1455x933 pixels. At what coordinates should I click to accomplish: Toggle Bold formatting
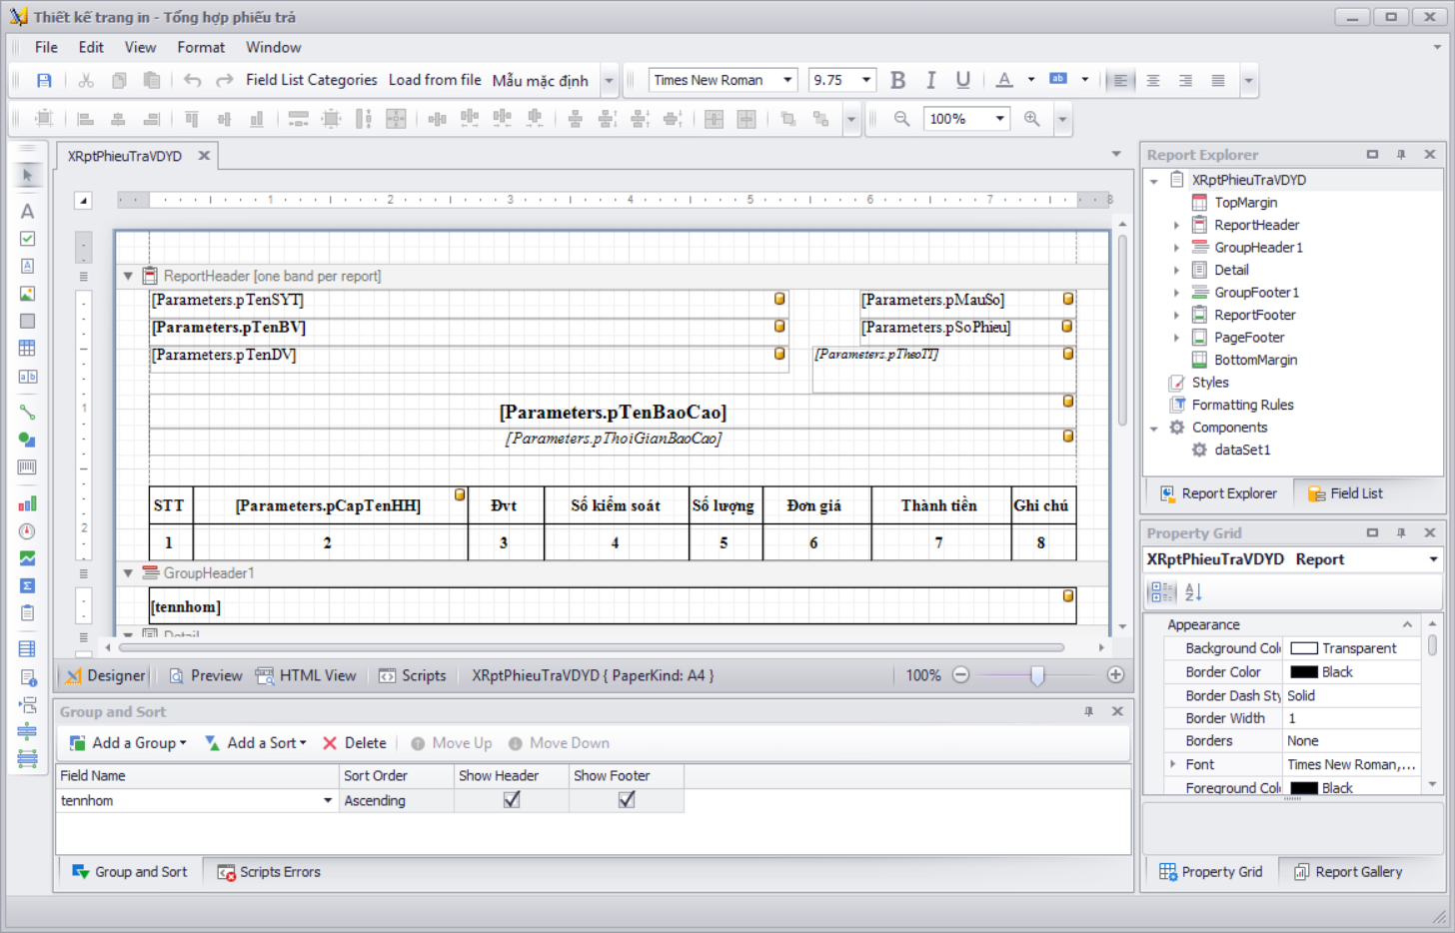tap(898, 80)
